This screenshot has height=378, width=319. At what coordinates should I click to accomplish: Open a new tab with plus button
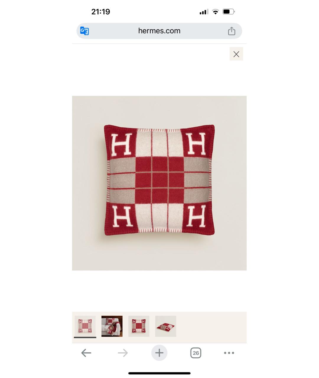(x=159, y=353)
